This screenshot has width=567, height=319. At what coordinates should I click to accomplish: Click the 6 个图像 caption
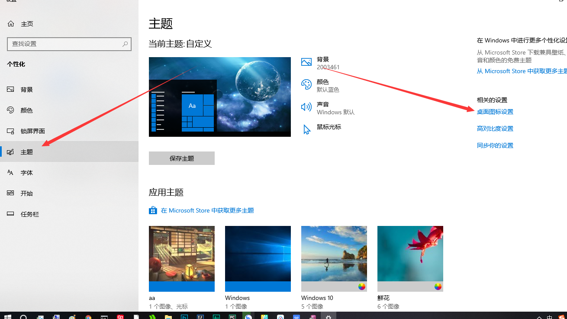pyautogui.click(x=389, y=306)
